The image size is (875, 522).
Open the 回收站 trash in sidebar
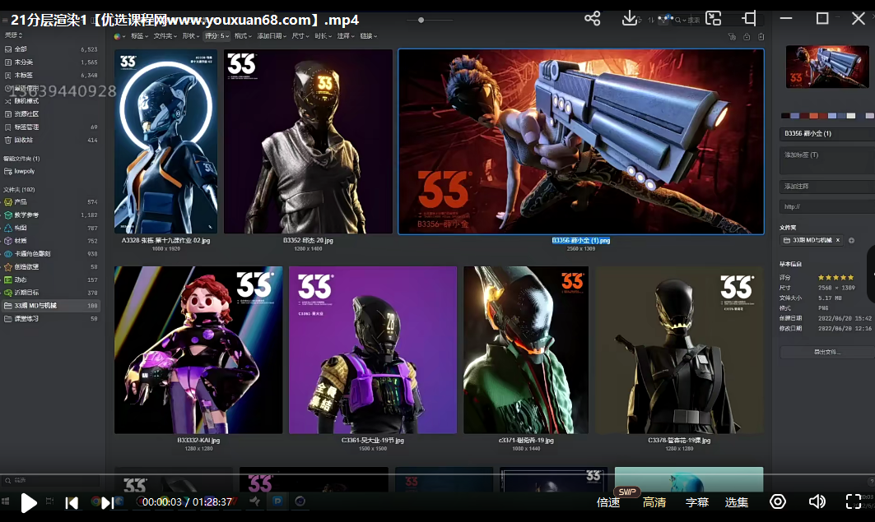24,141
